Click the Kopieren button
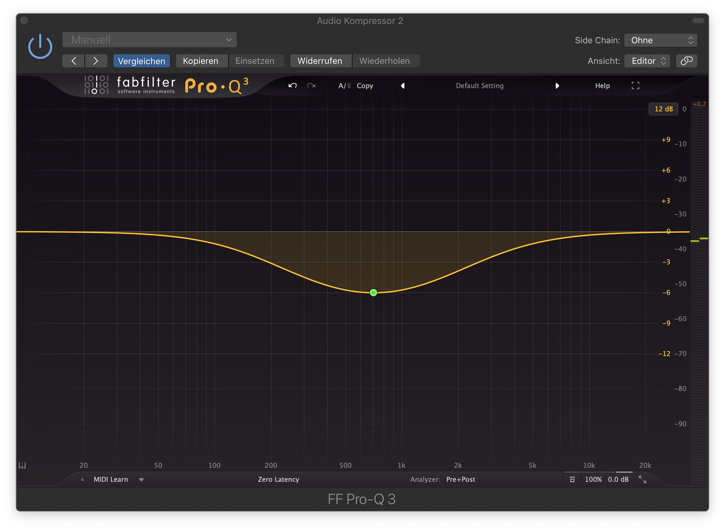The height and width of the screenshot is (530, 725). pyautogui.click(x=201, y=61)
